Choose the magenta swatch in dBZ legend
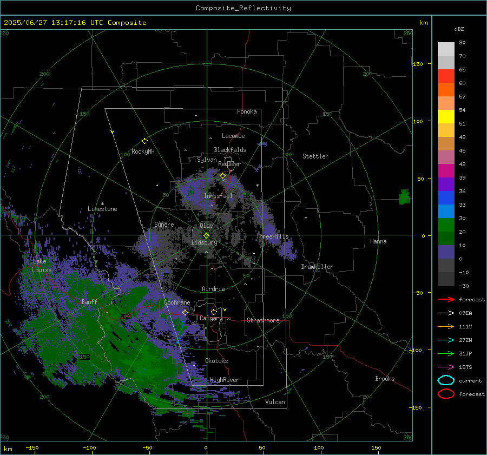Screen dimensions: 487x455 coord(446,171)
